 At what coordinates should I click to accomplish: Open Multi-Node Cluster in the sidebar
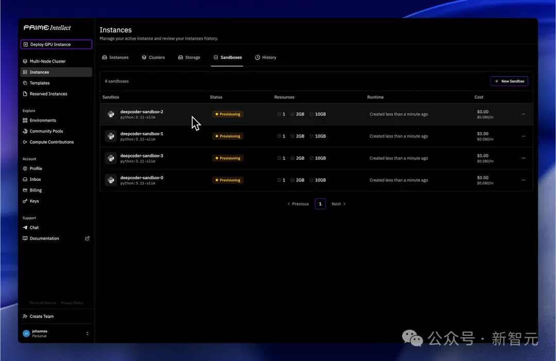tap(56, 61)
